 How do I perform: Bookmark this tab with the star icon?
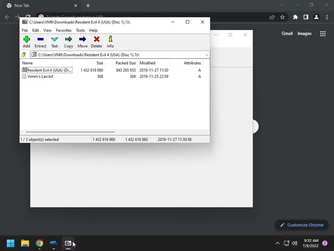coord(282,17)
